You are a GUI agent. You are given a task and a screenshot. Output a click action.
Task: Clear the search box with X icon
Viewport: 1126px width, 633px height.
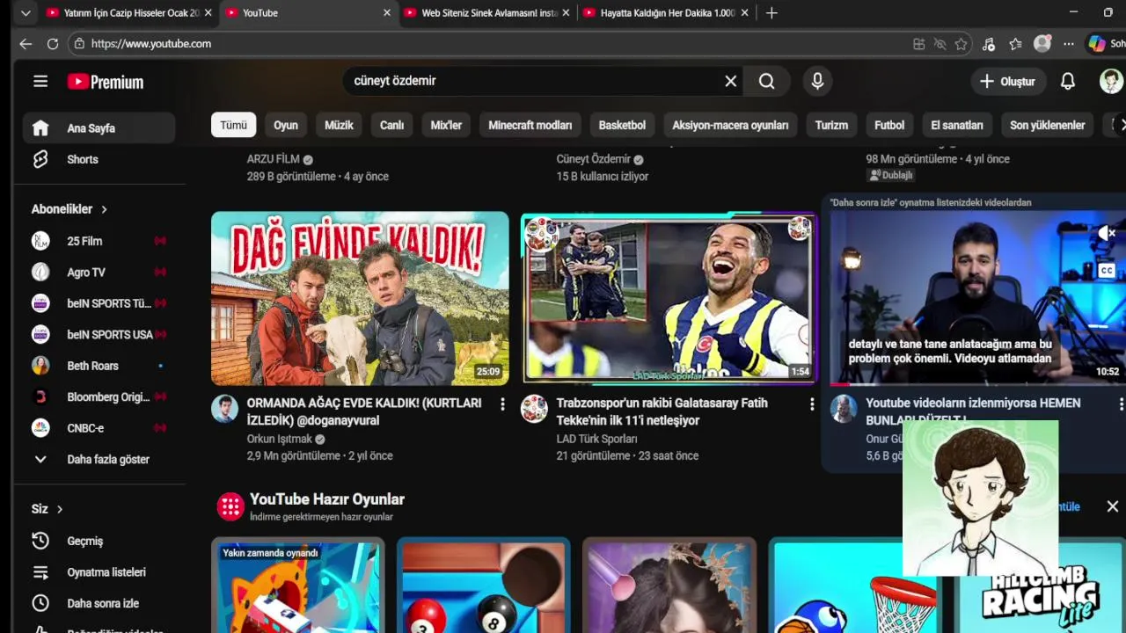click(730, 81)
